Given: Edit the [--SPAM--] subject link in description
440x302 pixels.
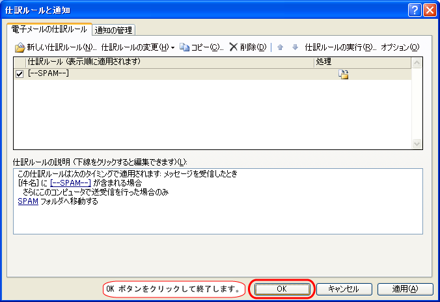Looking at the screenshot, I should (x=70, y=183).
